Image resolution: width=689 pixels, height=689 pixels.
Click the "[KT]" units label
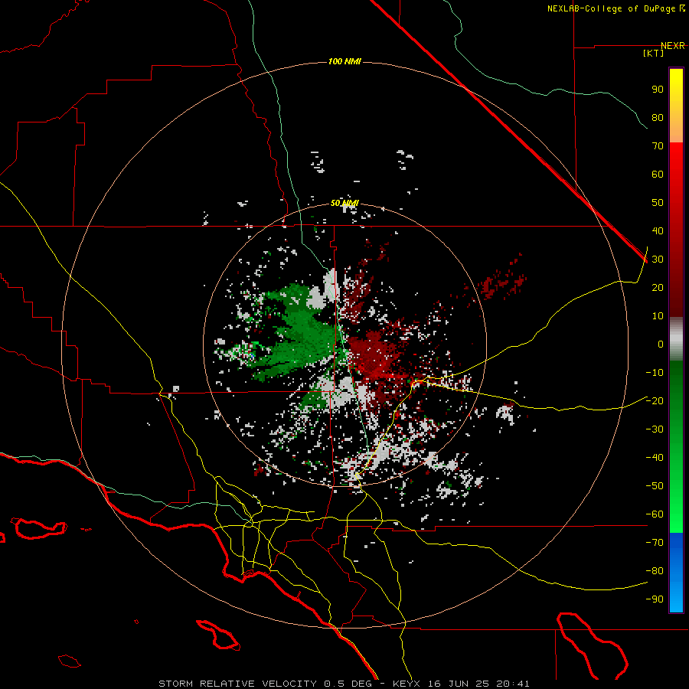click(x=654, y=53)
